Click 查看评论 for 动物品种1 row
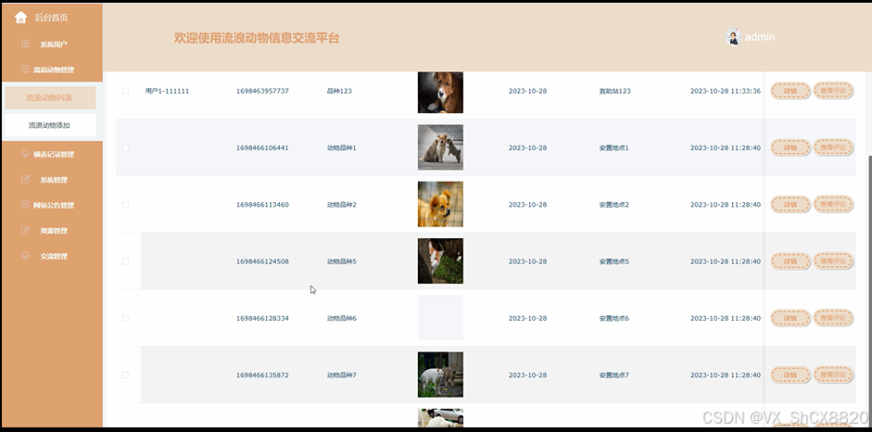 [x=833, y=147]
